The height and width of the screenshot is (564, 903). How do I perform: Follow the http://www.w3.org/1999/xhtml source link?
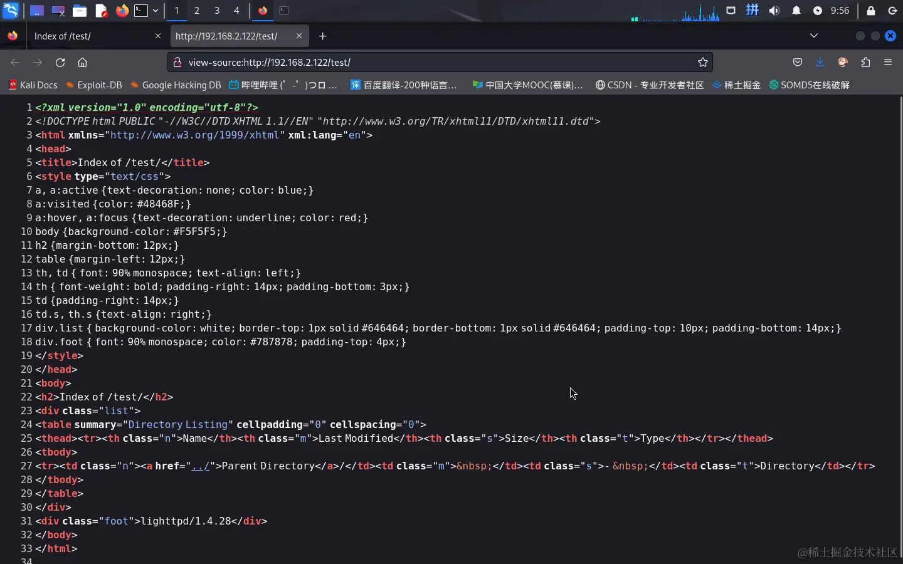tap(194, 135)
